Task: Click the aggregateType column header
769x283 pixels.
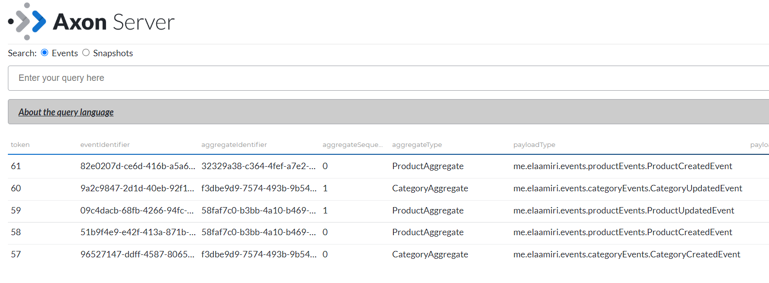Action: point(417,144)
